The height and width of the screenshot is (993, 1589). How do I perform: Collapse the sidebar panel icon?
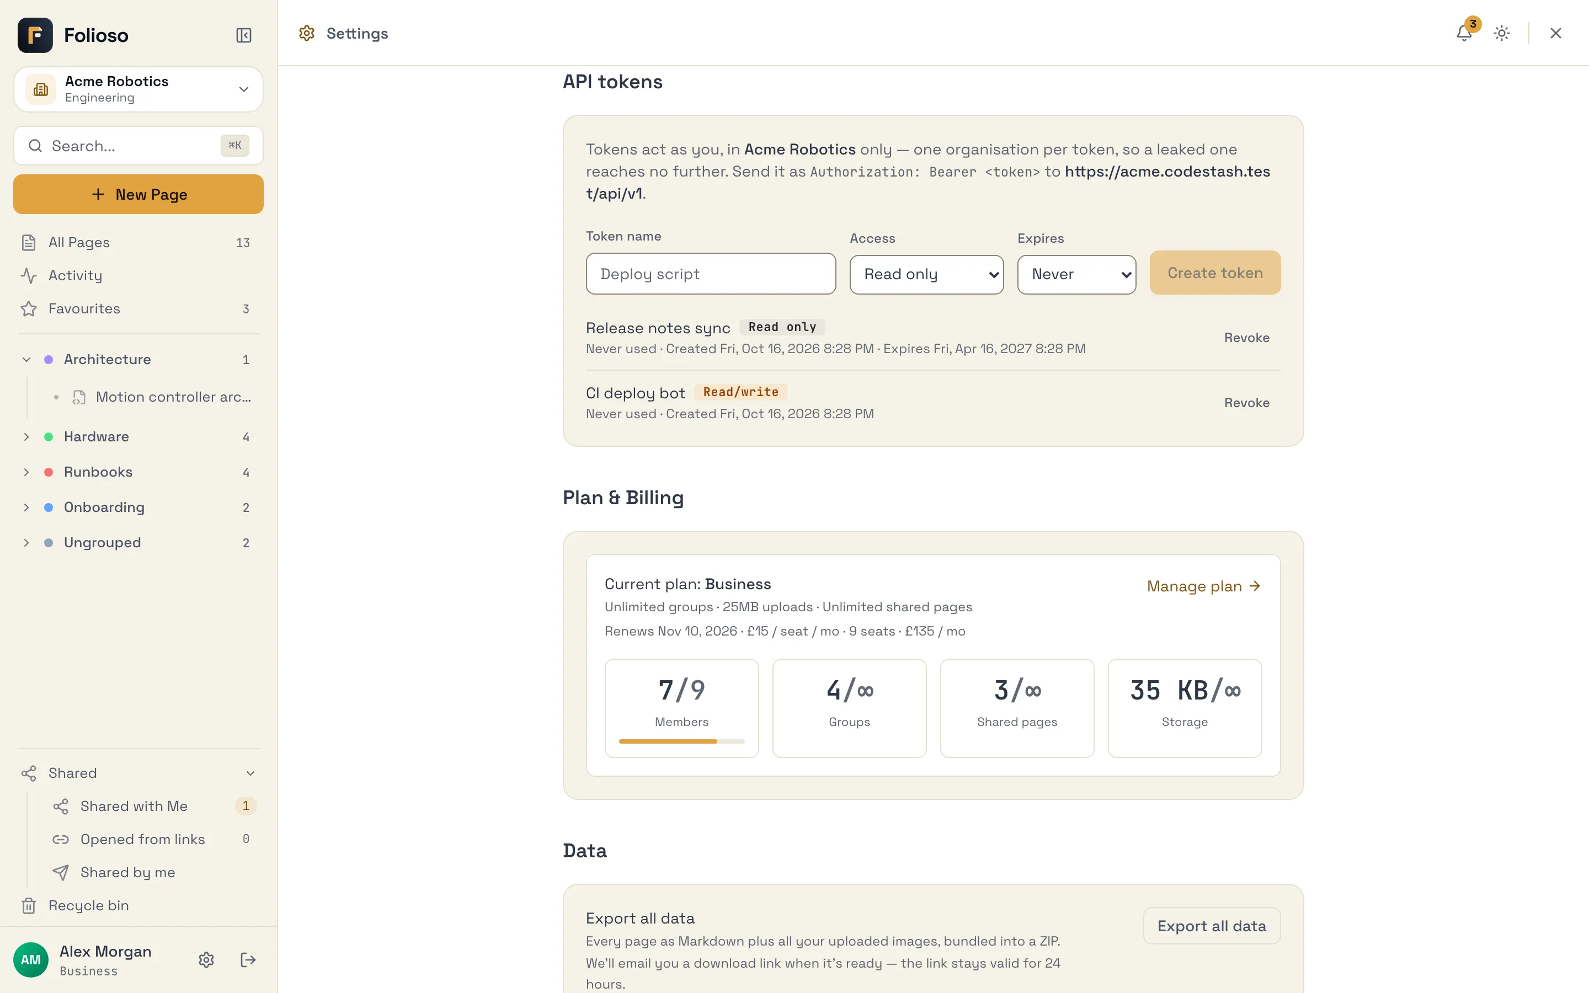[x=244, y=35]
